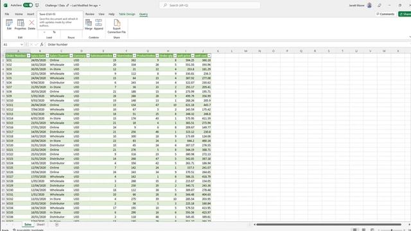411x231 pixels.
Task: Click the Excel app icon in title bar
Action: (5, 5)
